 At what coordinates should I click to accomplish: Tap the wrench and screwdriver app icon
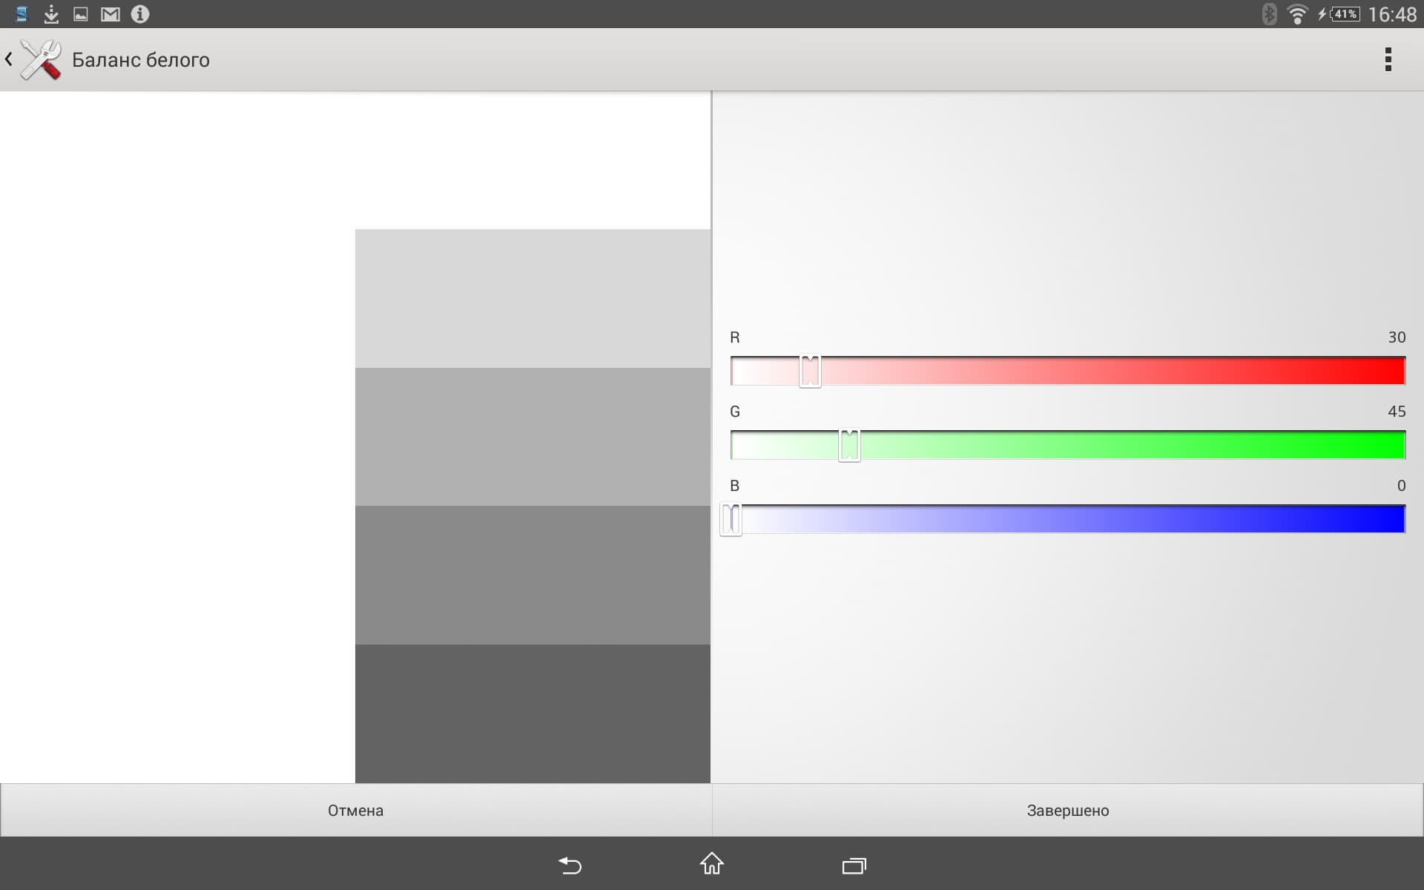pos(41,59)
